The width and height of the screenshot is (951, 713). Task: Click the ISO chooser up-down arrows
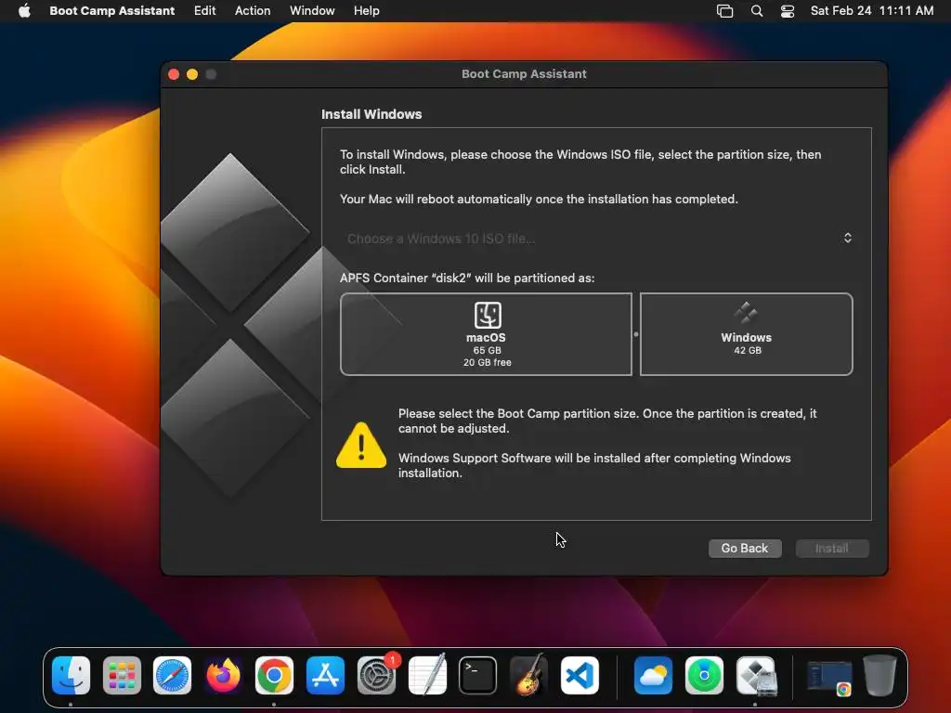pyautogui.click(x=848, y=238)
